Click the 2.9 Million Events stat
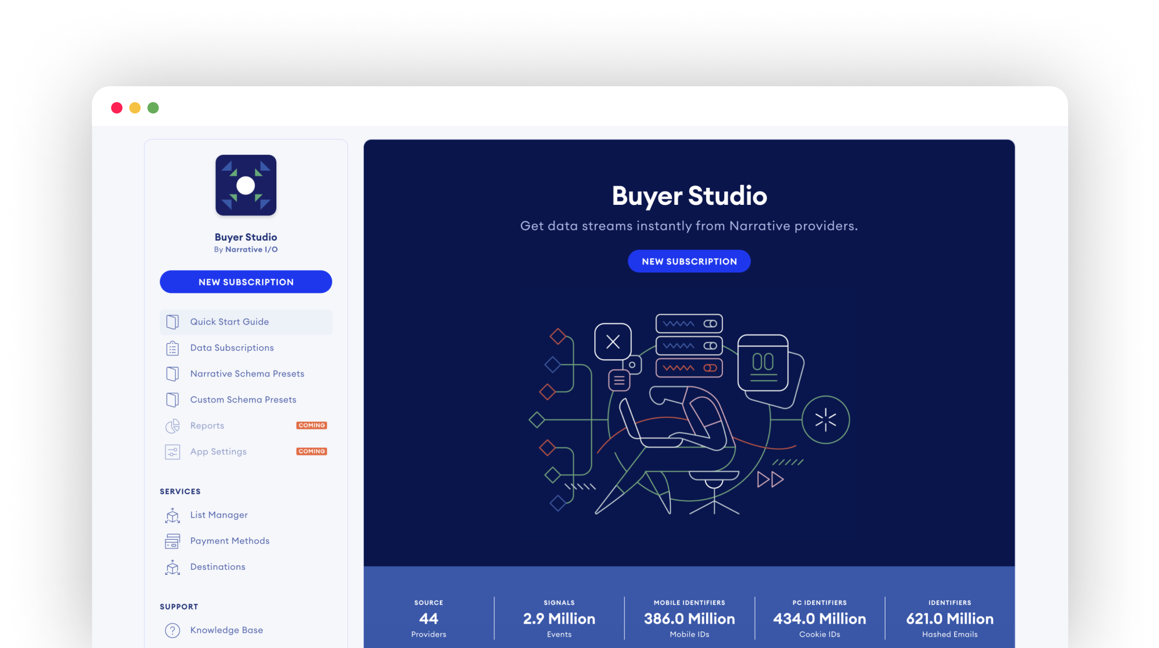 click(559, 618)
